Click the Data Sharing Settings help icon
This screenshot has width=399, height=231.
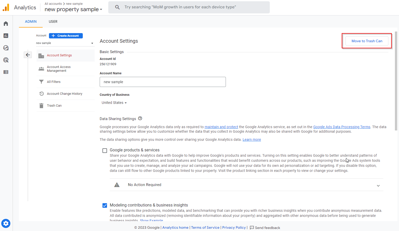[x=140, y=118]
